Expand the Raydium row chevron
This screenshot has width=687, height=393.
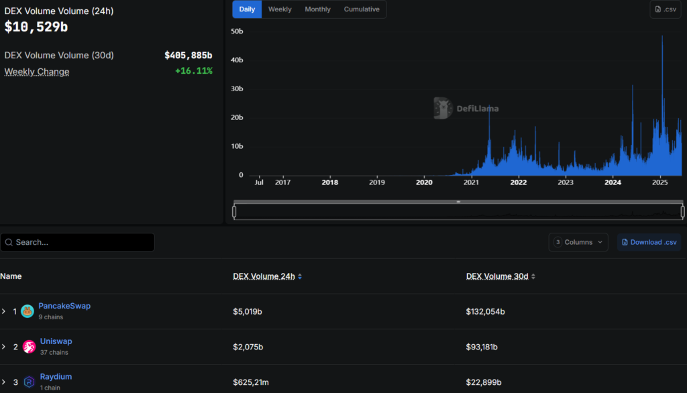pos(4,382)
